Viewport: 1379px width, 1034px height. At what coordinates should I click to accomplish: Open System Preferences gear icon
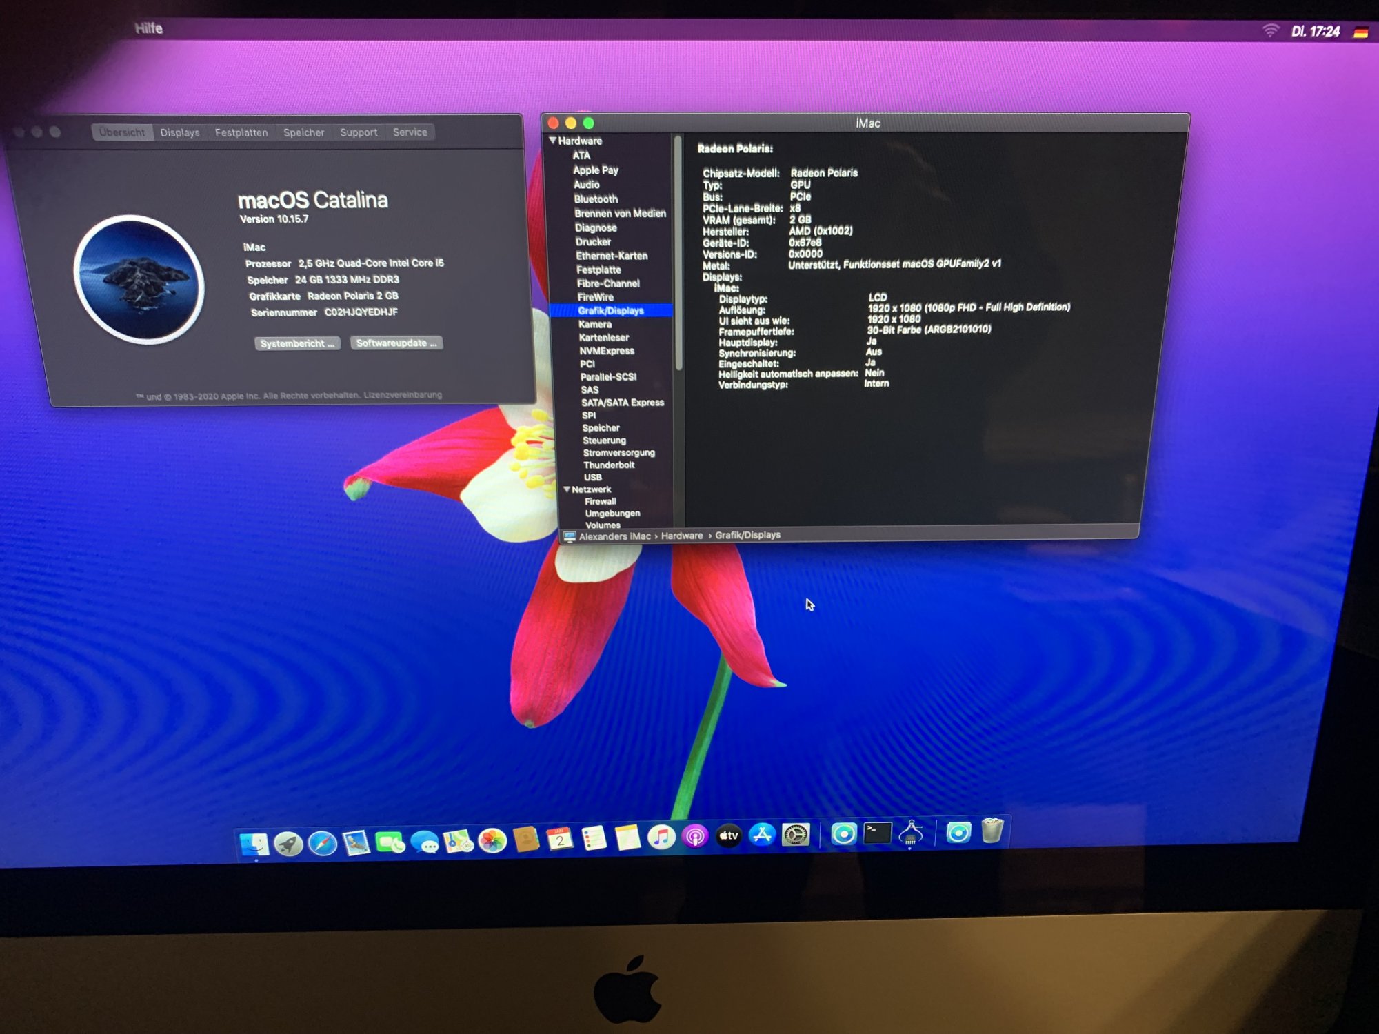click(x=796, y=835)
